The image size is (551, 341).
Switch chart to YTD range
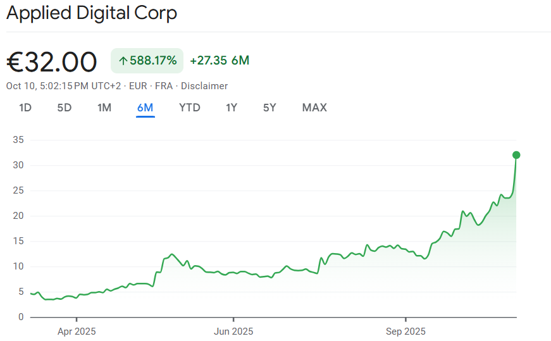tap(190, 108)
